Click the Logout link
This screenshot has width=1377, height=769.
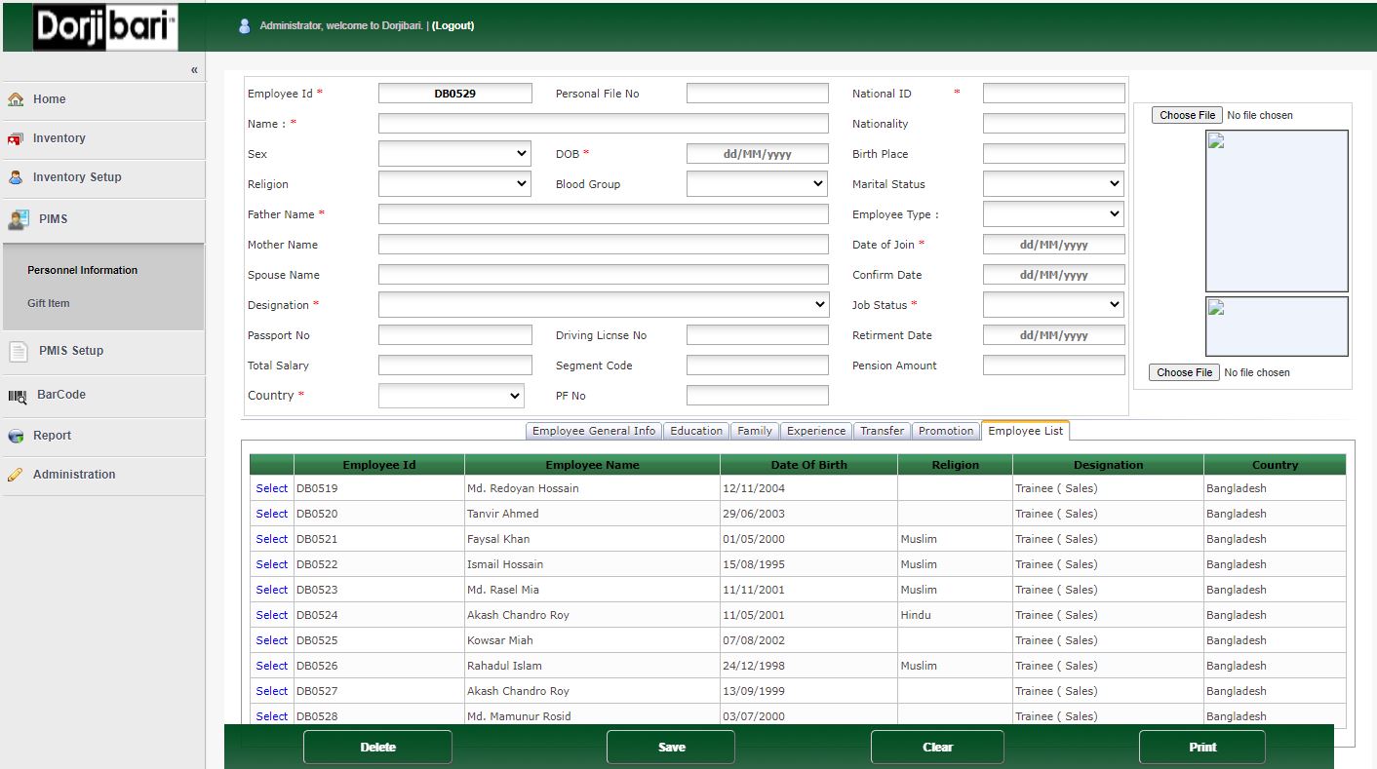(452, 25)
